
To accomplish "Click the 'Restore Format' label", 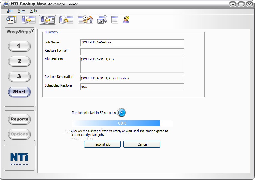I will pos(56,50).
